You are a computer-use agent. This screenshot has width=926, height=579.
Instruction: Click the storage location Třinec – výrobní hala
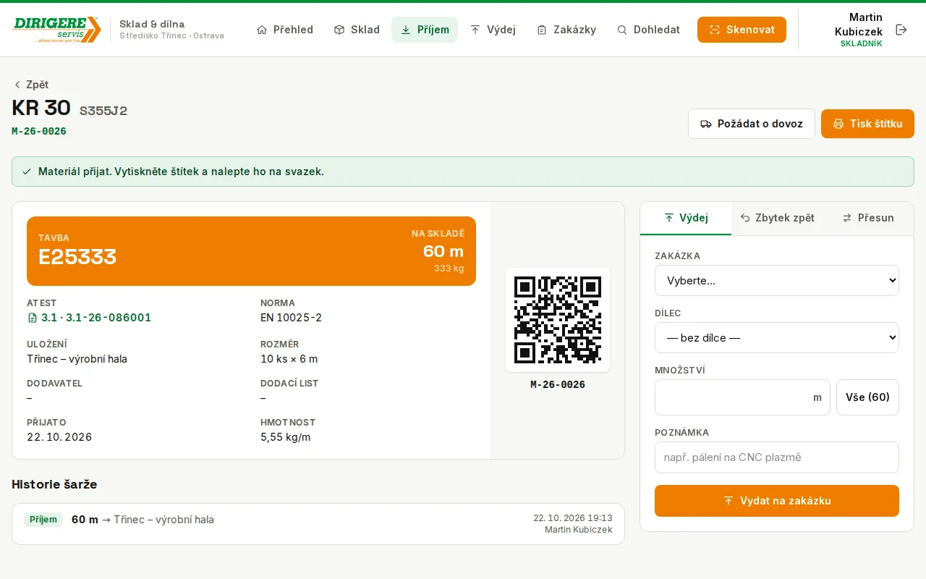[x=77, y=359]
